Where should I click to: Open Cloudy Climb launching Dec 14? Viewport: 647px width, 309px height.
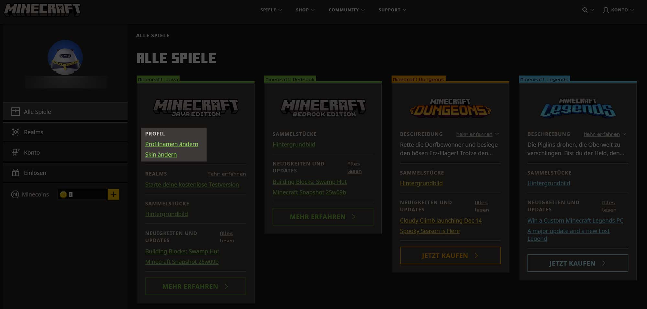441,221
